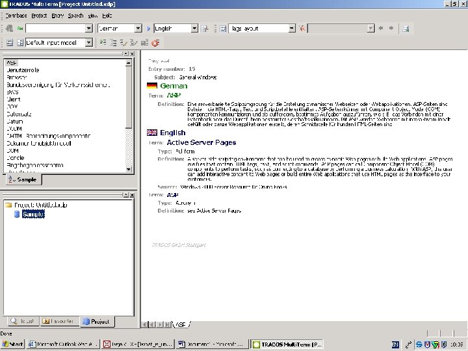Select the Sample termbase in the project tree

pos(33,214)
